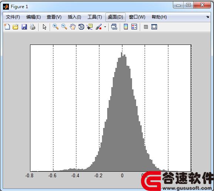Select the Pan hand tool
Image resolution: width=214 pixels, height=191 pixels.
tap(73, 27)
